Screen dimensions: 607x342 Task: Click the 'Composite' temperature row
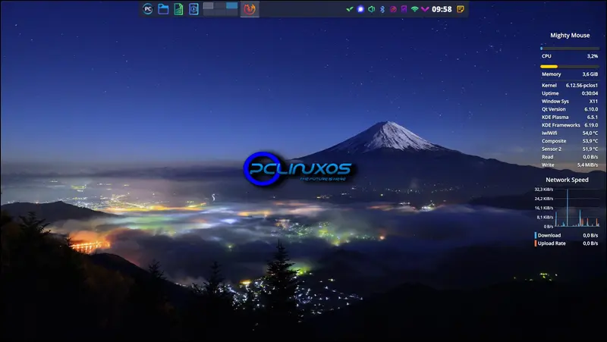(x=570, y=141)
